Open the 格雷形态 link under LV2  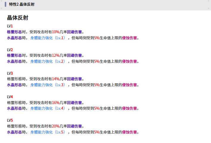pos(14,55)
